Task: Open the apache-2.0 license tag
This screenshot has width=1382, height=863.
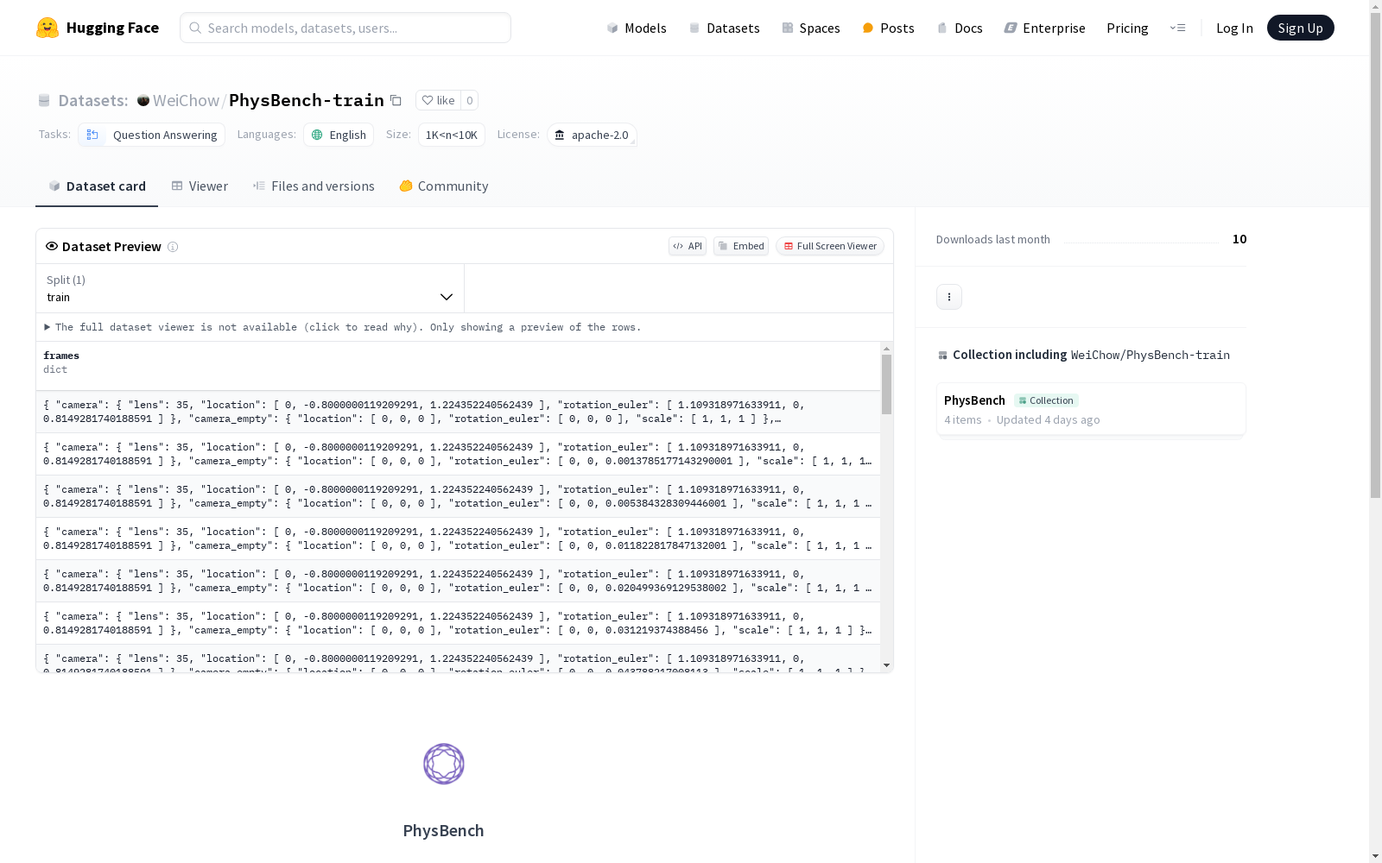Action: point(592,135)
